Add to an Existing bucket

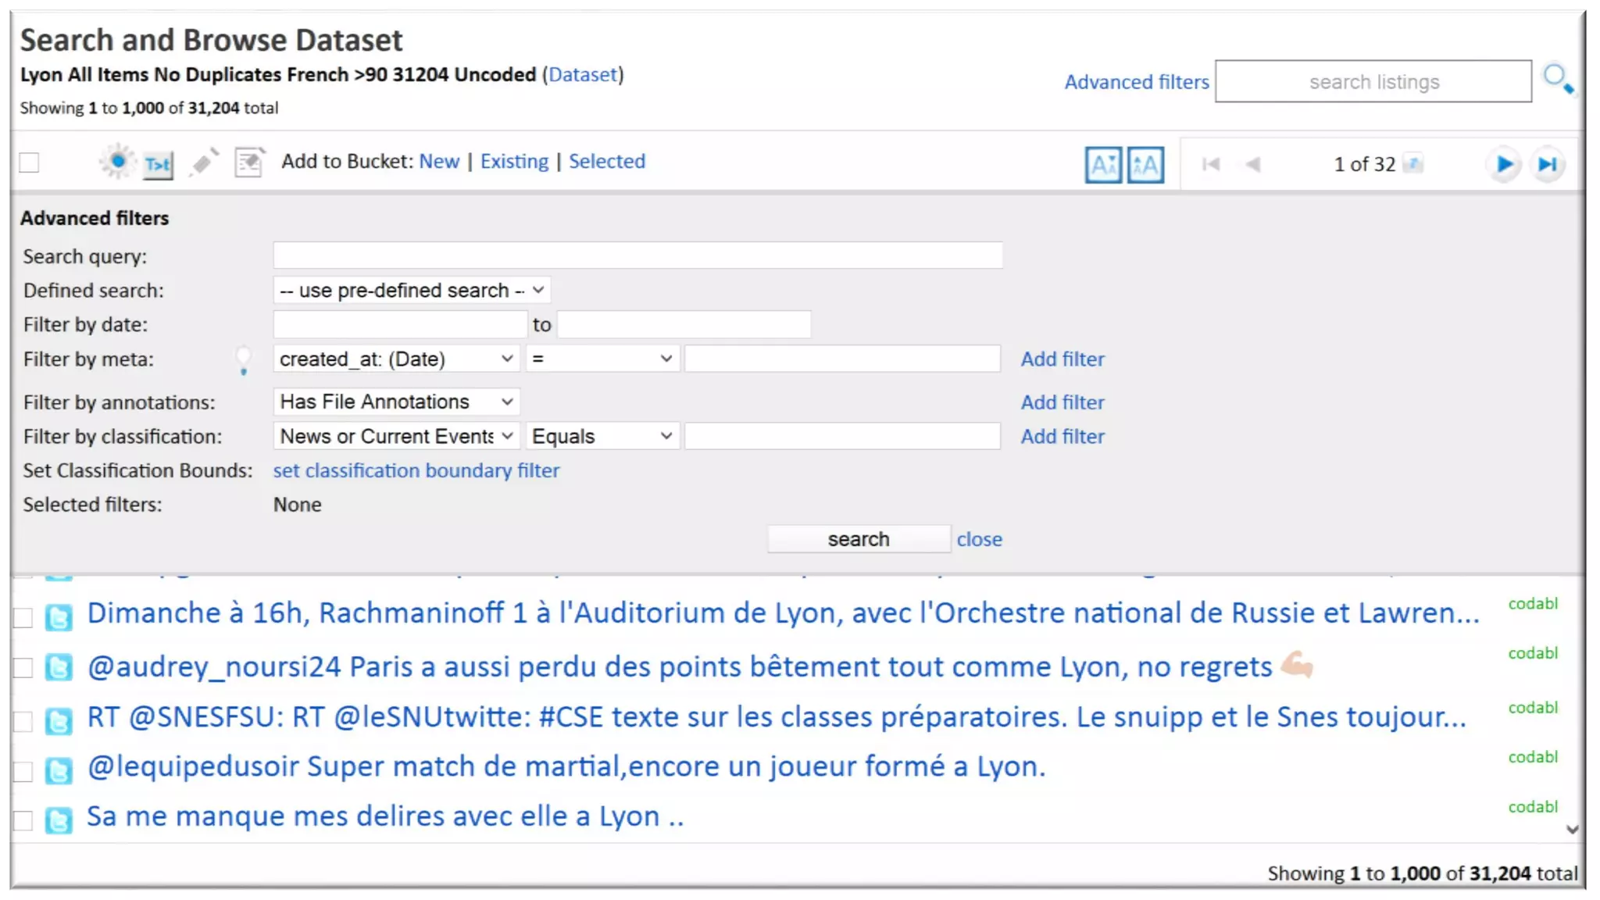click(x=514, y=162)
